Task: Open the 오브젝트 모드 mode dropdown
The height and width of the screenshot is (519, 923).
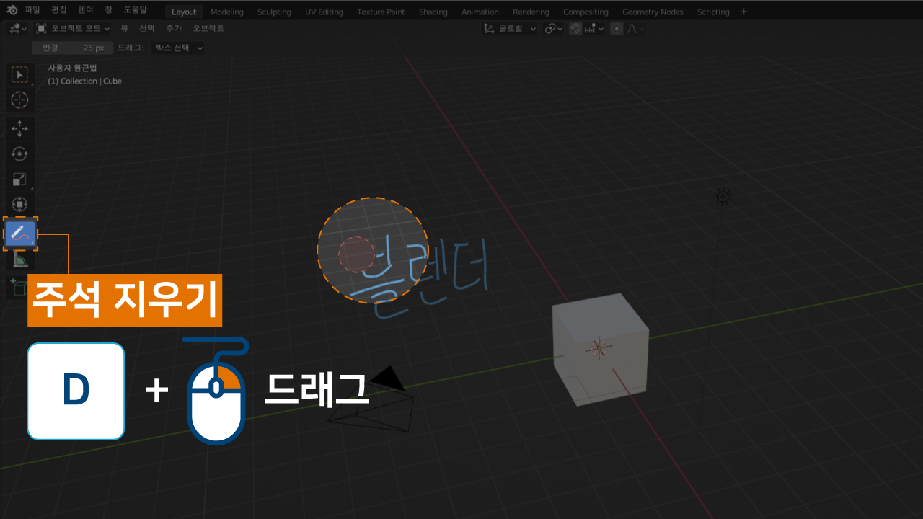Action: [x=73, y=28]
